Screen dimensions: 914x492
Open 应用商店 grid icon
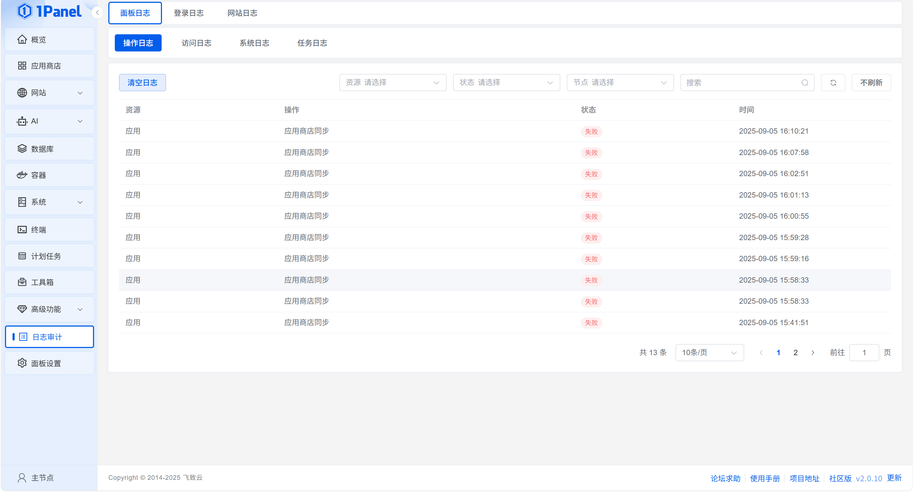coord(22,66)
